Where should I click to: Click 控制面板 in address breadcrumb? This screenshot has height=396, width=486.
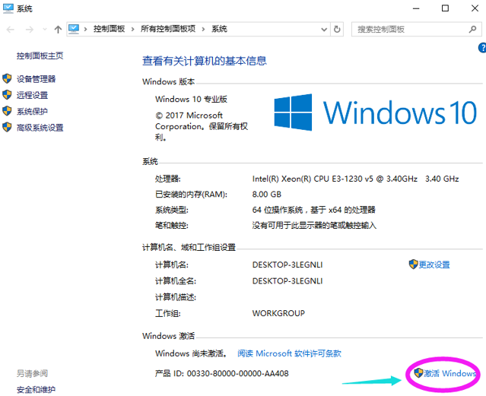[111, 29]
